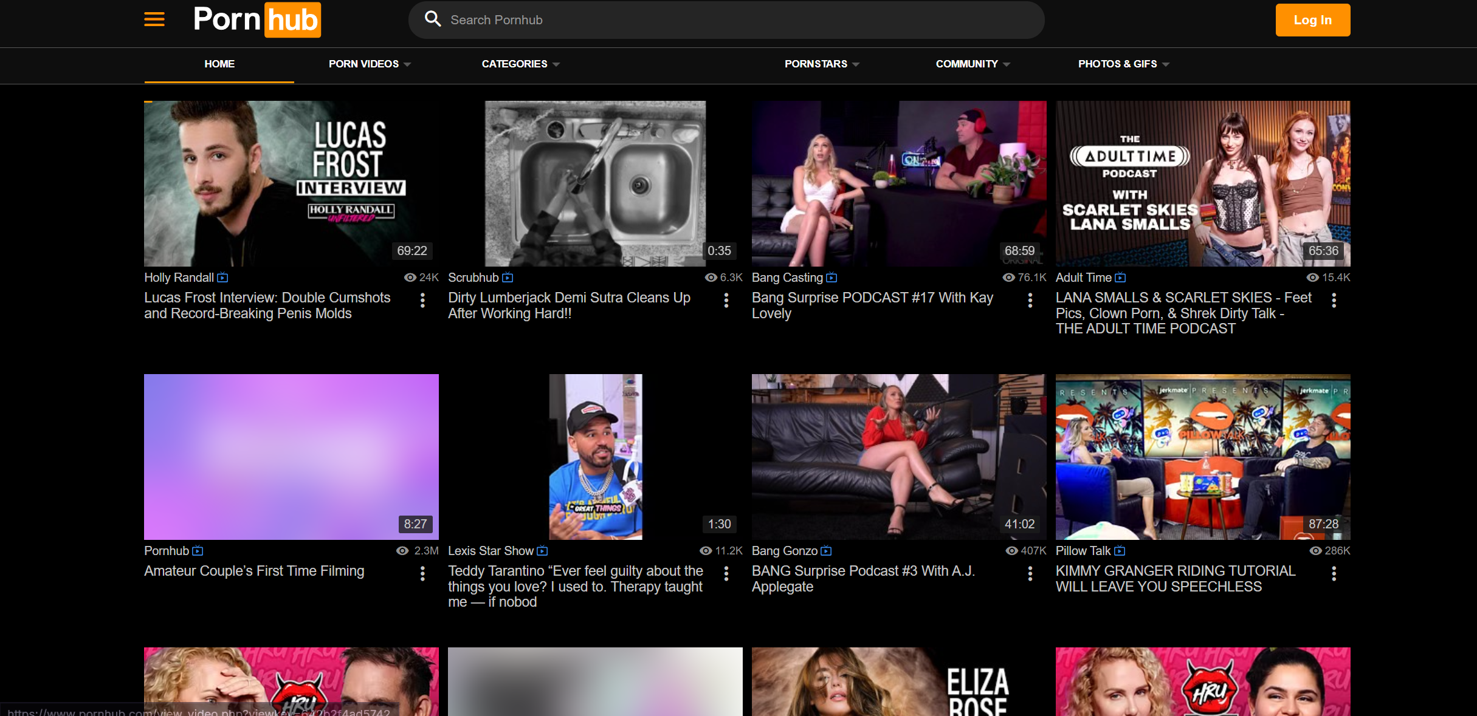Screen dimensions: 1477x716
Task: Open the Bang Gonzo channel link
Action: 784,551
